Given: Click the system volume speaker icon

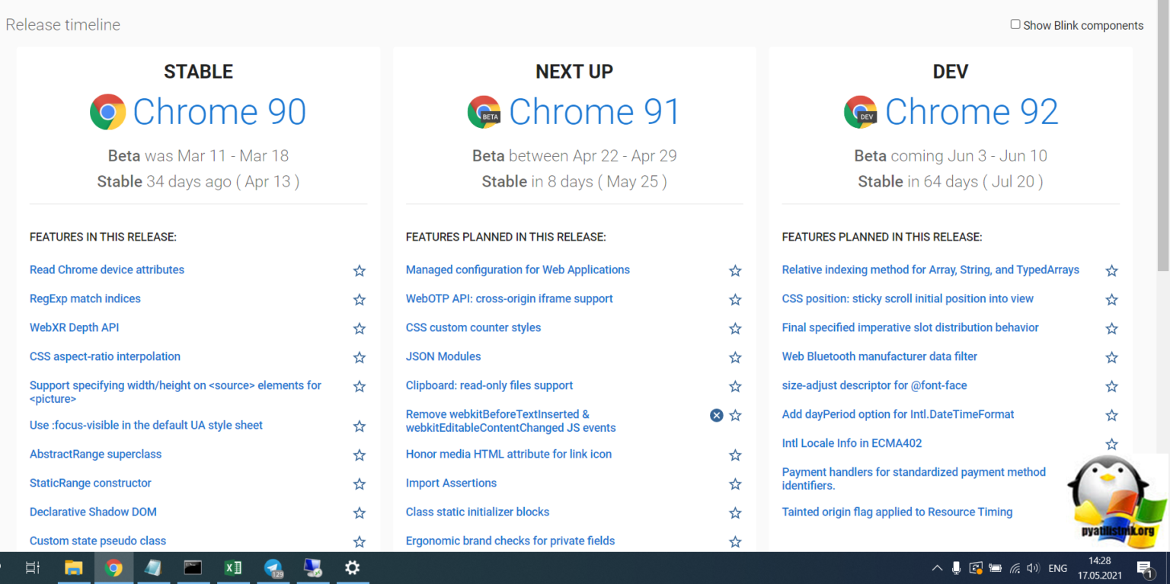Looking at the screenshot, I should [1033, 568].
